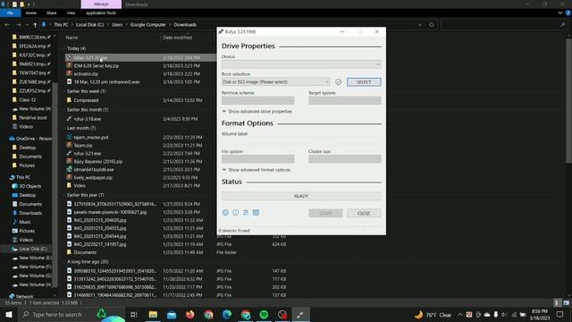Open Firefox from the taskbar
The height and width of the screenshot is (322, 572).
click(190, 314)
